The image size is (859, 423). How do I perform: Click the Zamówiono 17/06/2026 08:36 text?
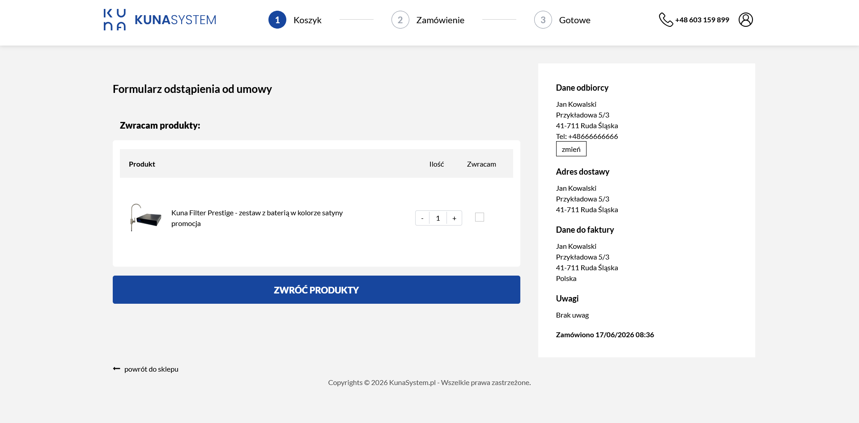point(605,335)
